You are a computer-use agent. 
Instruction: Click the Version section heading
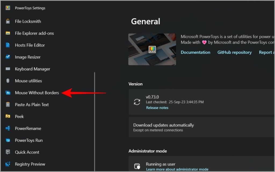tap(135, 84)
